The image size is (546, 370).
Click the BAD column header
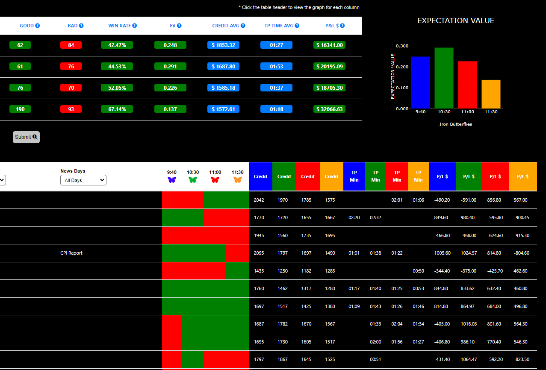(73, 26)
